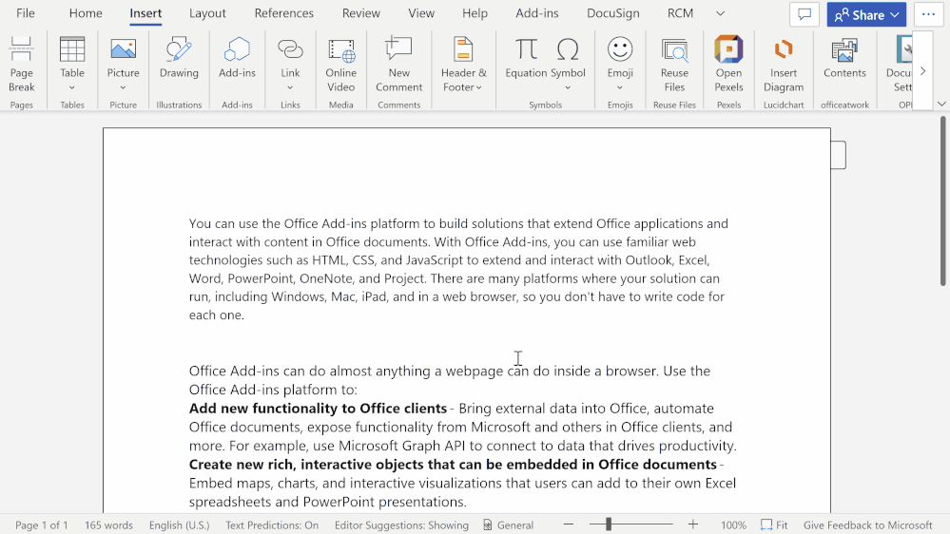Launch Reuse Files pane
Screen dimensions: 950x534
point(674,65)
